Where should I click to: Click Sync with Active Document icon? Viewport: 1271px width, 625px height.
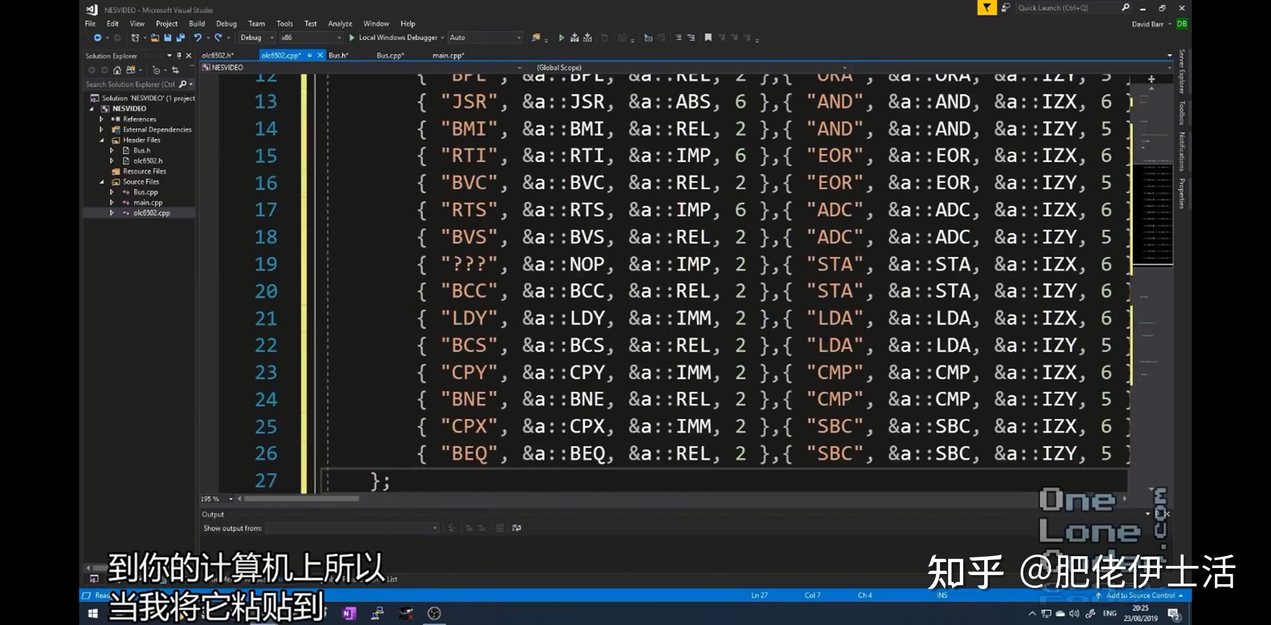(x=175, y=70)
